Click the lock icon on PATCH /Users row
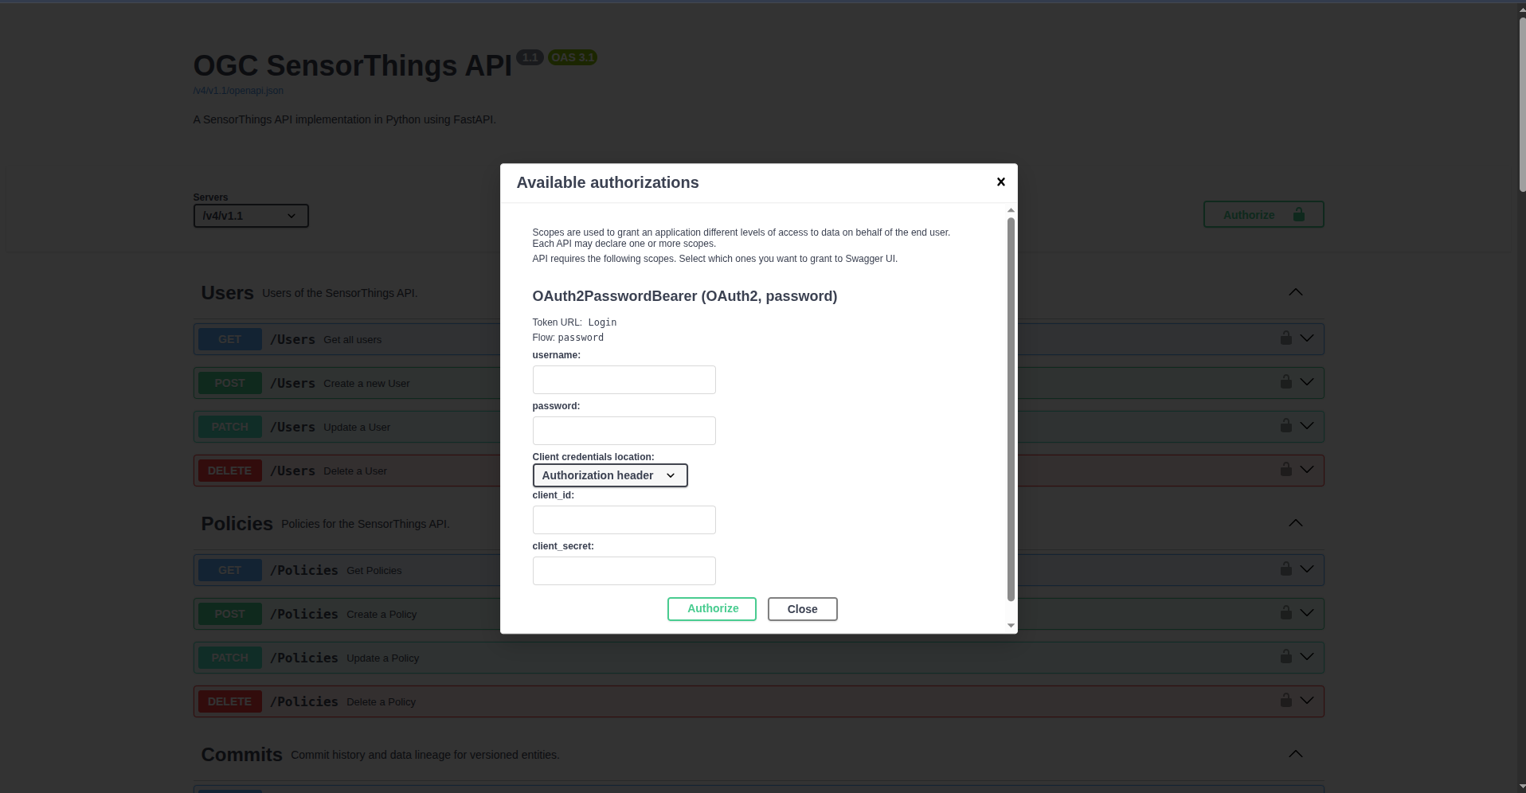Viewport: 1526px width, 793px height. pyautogui.click(x=1285, y=426)
